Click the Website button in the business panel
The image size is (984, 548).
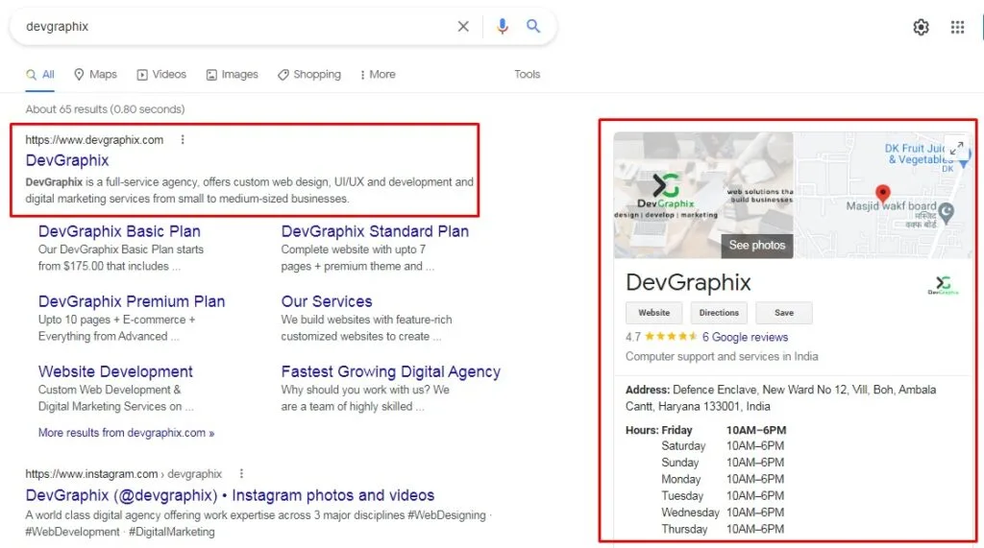point(653,313)
